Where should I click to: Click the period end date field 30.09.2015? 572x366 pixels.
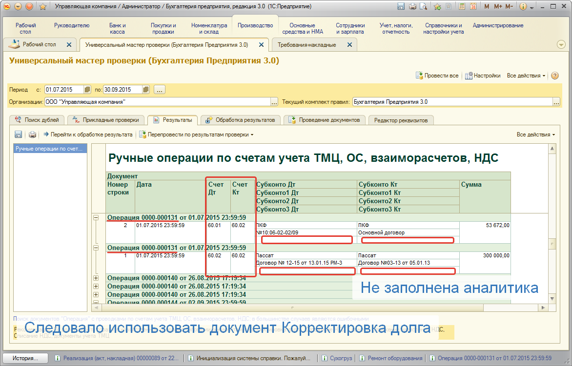(x=123, y=89)
